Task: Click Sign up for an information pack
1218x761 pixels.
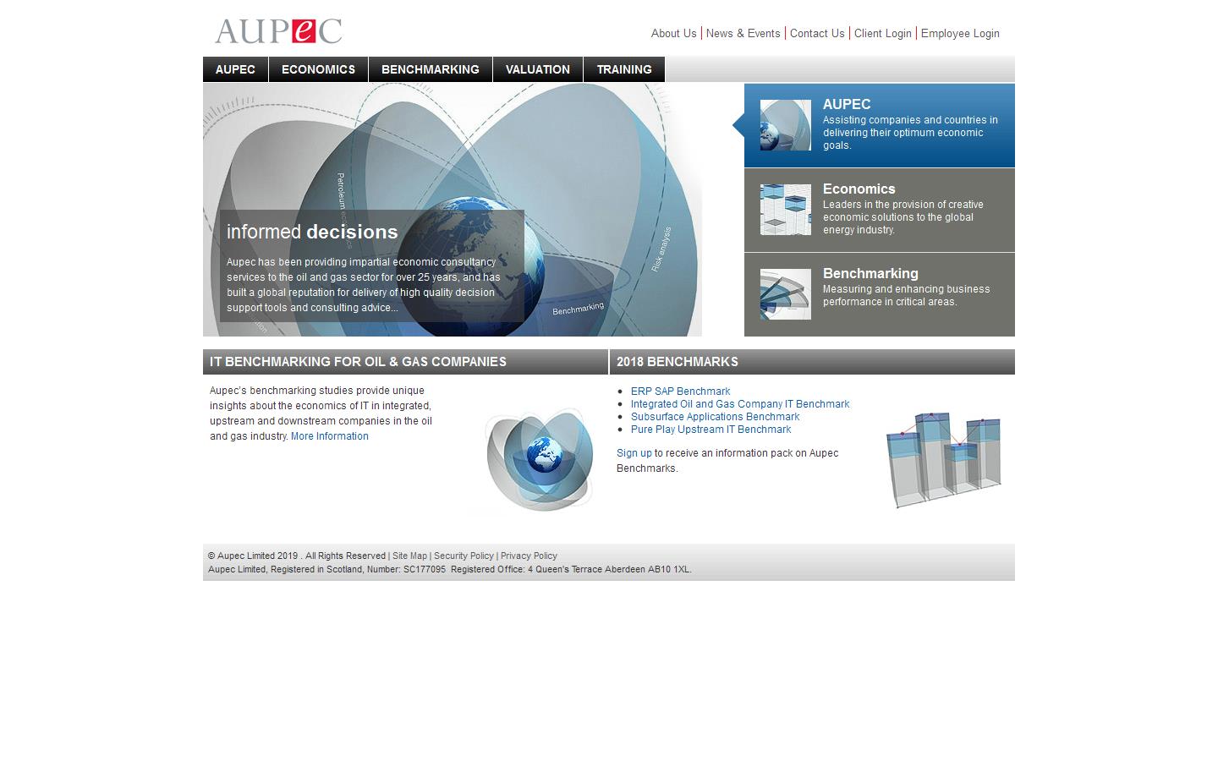Action: tap(634, 453)
